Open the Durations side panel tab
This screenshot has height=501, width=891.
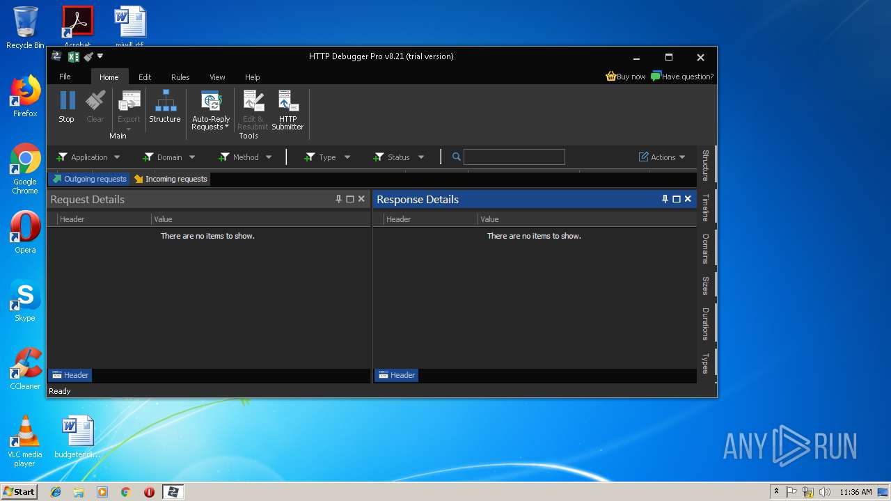[706, 324]
